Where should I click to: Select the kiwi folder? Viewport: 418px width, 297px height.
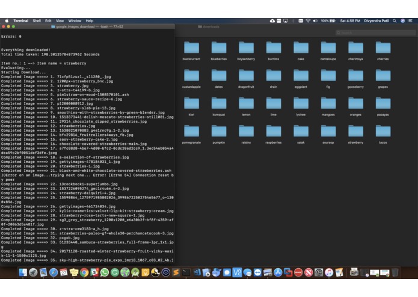pyautogui.click(x=191, y=103)
